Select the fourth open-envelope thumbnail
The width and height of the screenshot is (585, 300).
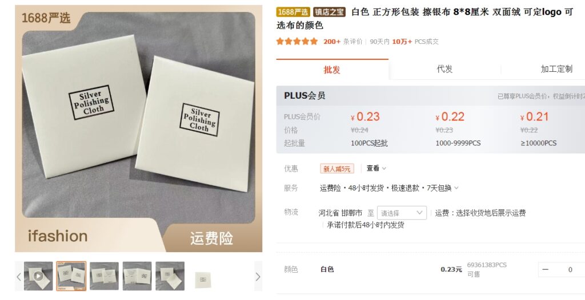[x=137, y=276]
